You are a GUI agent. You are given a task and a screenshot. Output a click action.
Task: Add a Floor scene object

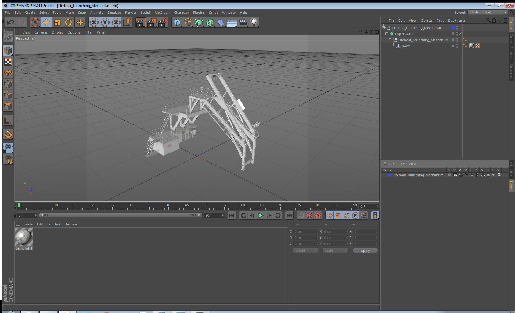coord(232,22)
